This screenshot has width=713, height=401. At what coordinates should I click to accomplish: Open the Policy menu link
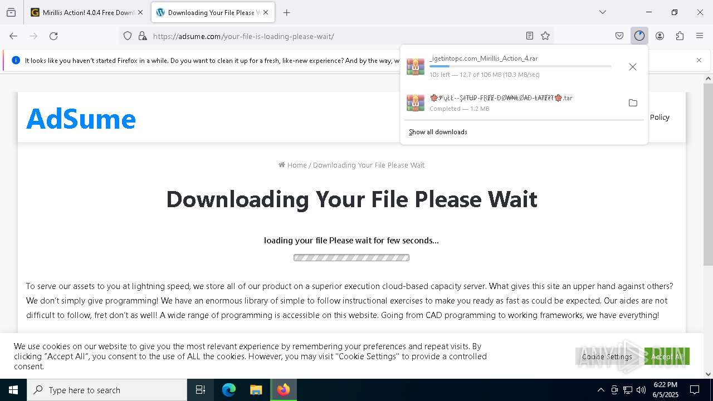pos(660,117)
